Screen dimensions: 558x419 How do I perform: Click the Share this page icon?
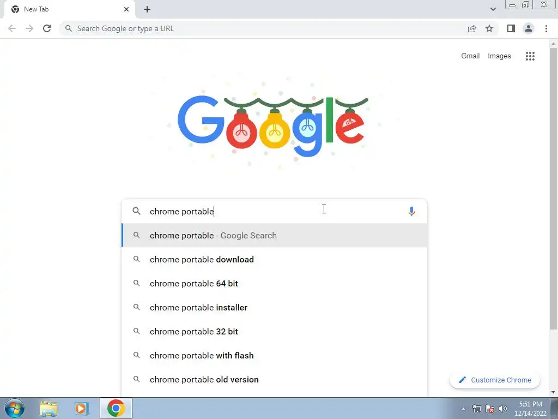(472, 28)
